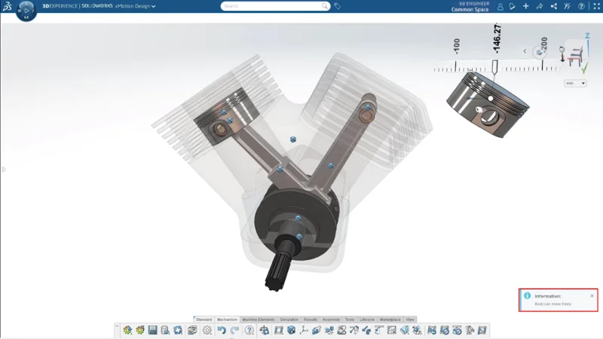Image resolution: width=603 pixels, height=339 pixels.
Task: Click in the Search input field
Action: [x=271, y=6]
